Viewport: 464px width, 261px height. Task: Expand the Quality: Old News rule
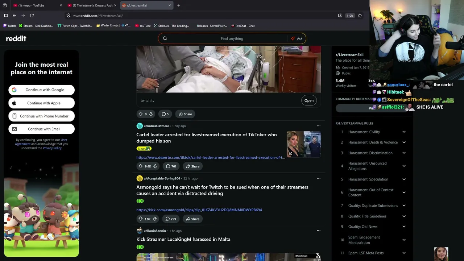404,227
